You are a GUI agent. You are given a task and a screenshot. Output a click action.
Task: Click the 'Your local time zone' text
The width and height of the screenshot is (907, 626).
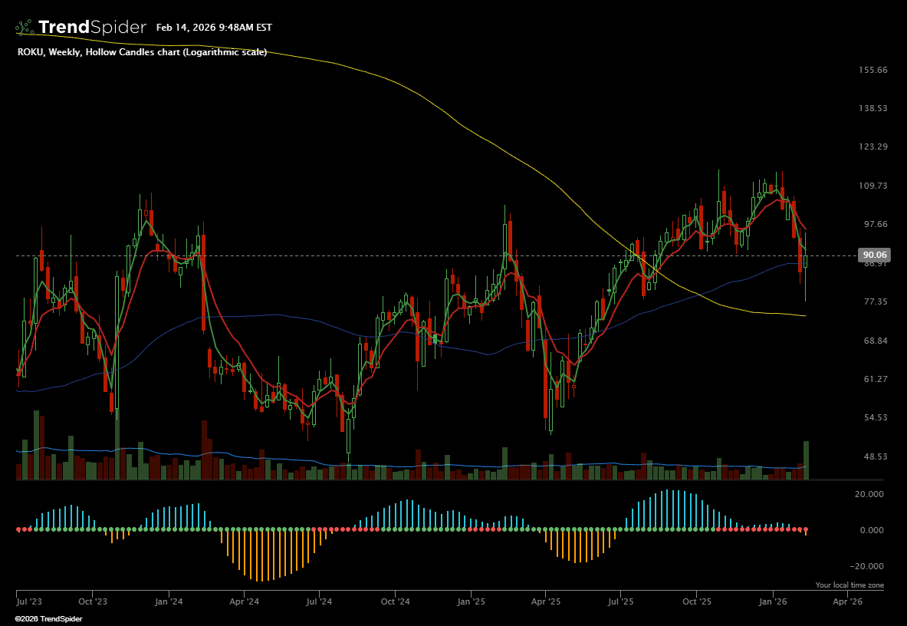pyautogui.click(x=849, y=585)
